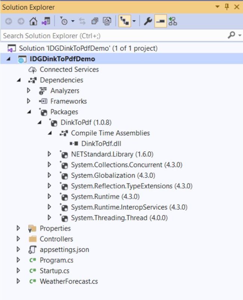Toggle the highlighted file nesting icon
Image resolution: width=243 pixels, height=300 pixels.
(124, 21)
